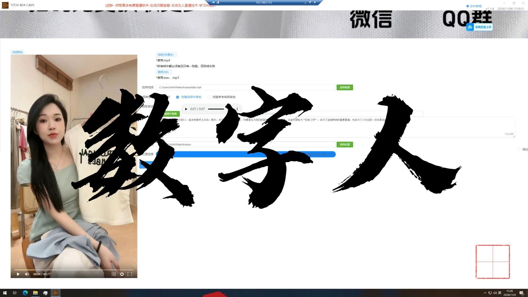Click the green 选择视频 button
This screenshot has width=528, height=297.
pyautogui.click(x=345, y=87)
